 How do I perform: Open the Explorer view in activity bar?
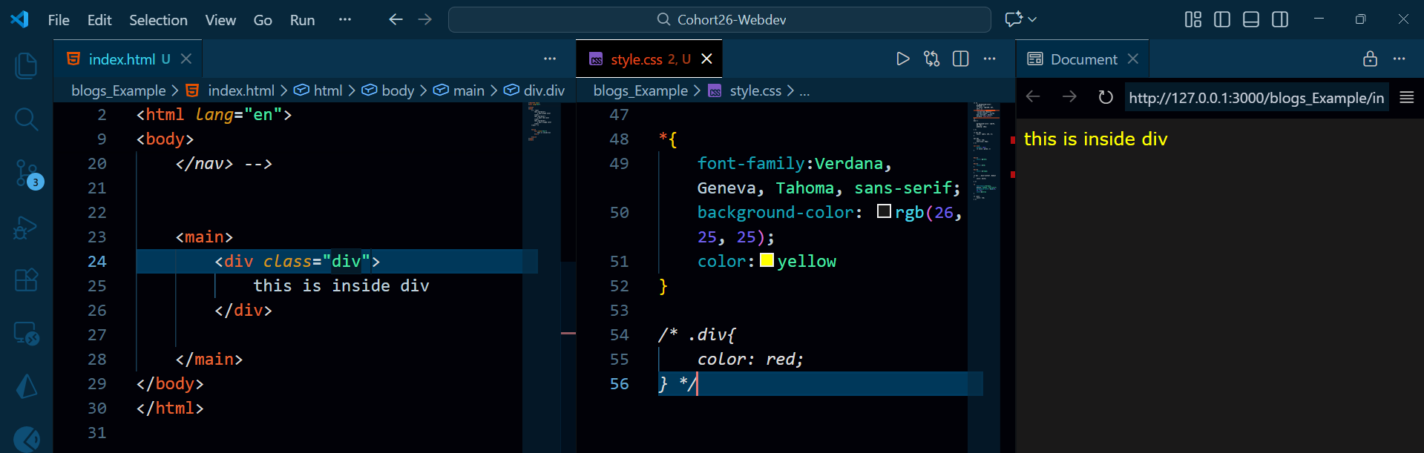[x=26, y=66]
